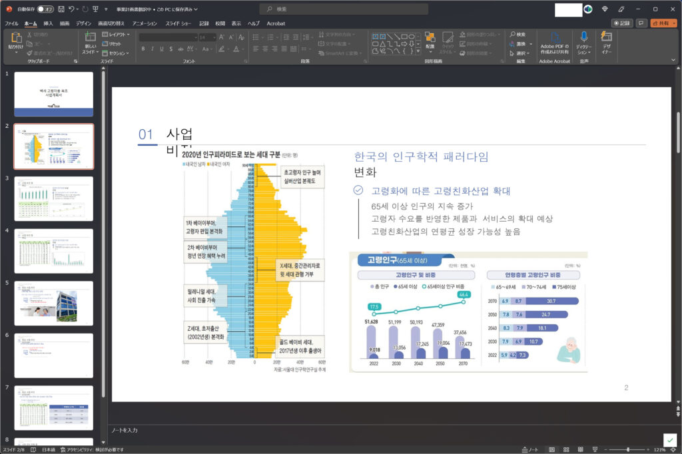Screen dimensions: 682x454
Task: Toggle the AutoSave (自動保存) switch
Action: (45, 9)
